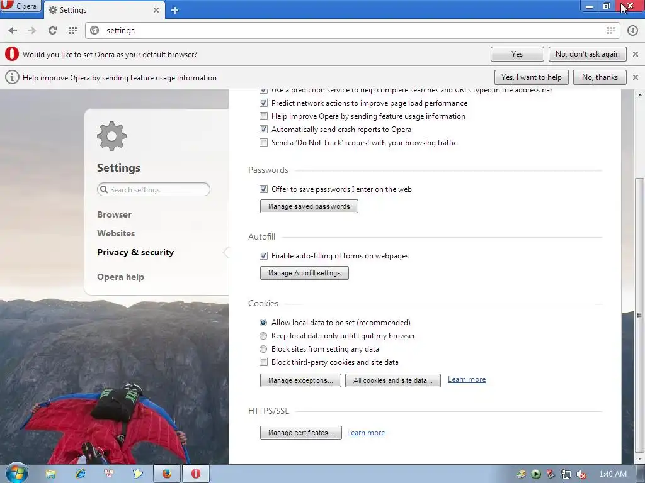The width and height of the screenshot is (645, 483).
Task: Enable the Do Not Track request checkbox
Action: point(263,143)
